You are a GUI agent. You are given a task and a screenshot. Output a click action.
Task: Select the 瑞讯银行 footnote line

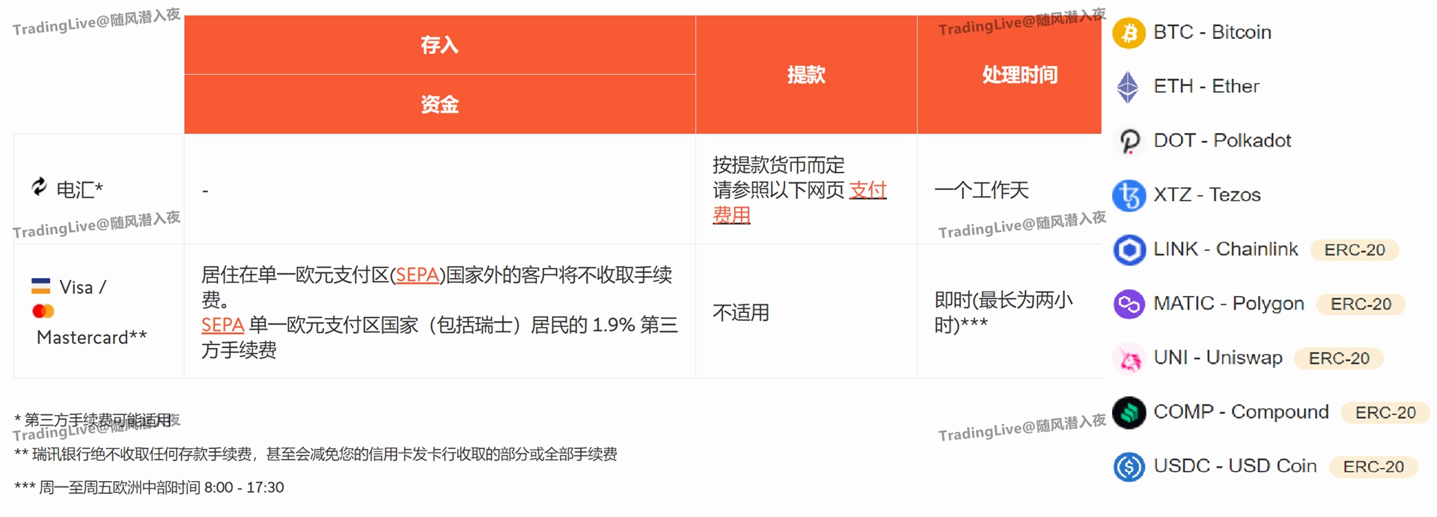tap(315, 454)
